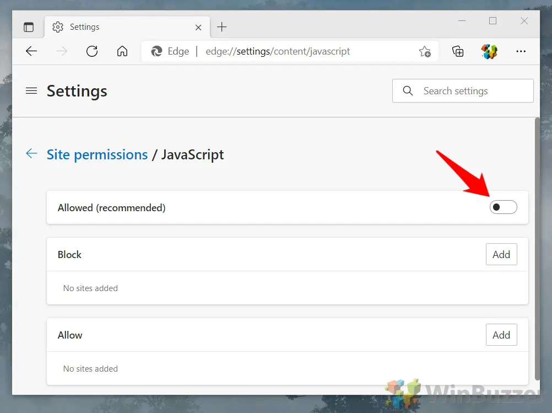Screen dimensions: 552x413
Task: Click the browser back arrow
Action: (31, 51)
